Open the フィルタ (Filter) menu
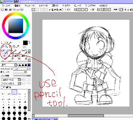This screenshot has width=133, height=120. click(x=66, y=5)
